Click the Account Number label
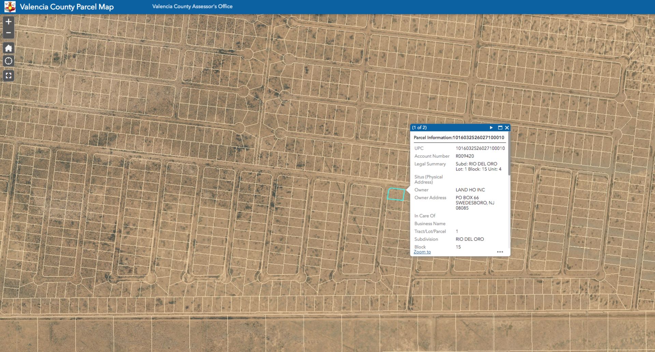The image size is (655, 352). tap(432, 156)
